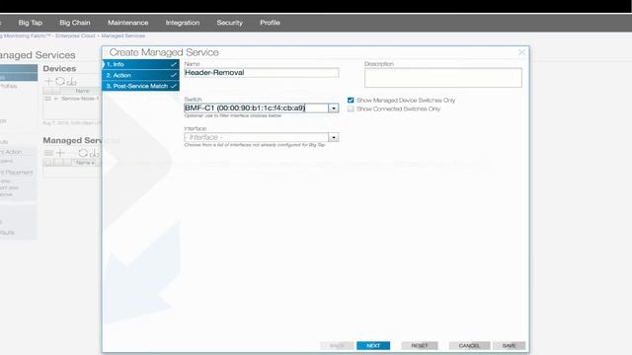
Task: Open the Profile menu
Action: point(270,23)
